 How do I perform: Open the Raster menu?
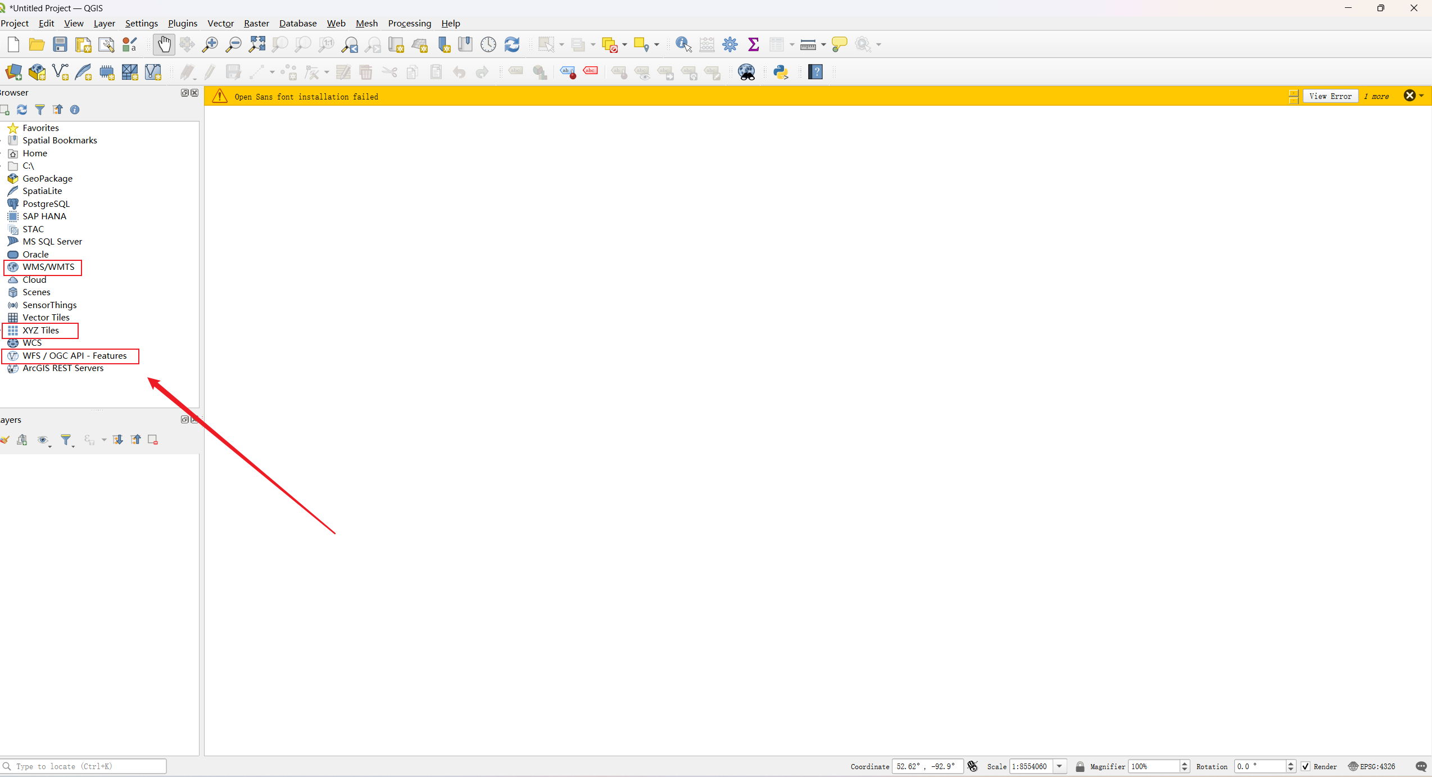(256, 23)
